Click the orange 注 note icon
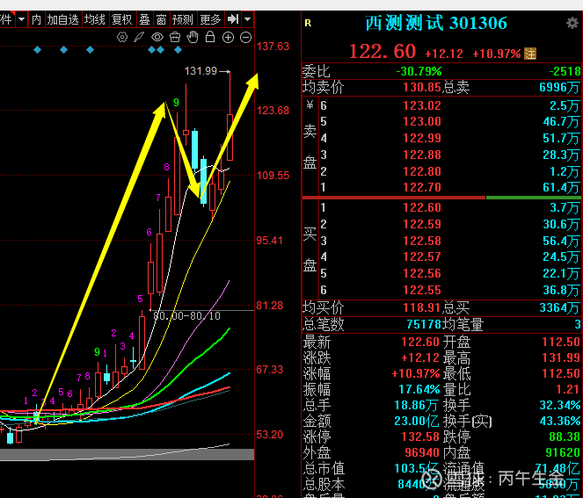The height and width of the screenshot is (498, 583). pos(530,54)
